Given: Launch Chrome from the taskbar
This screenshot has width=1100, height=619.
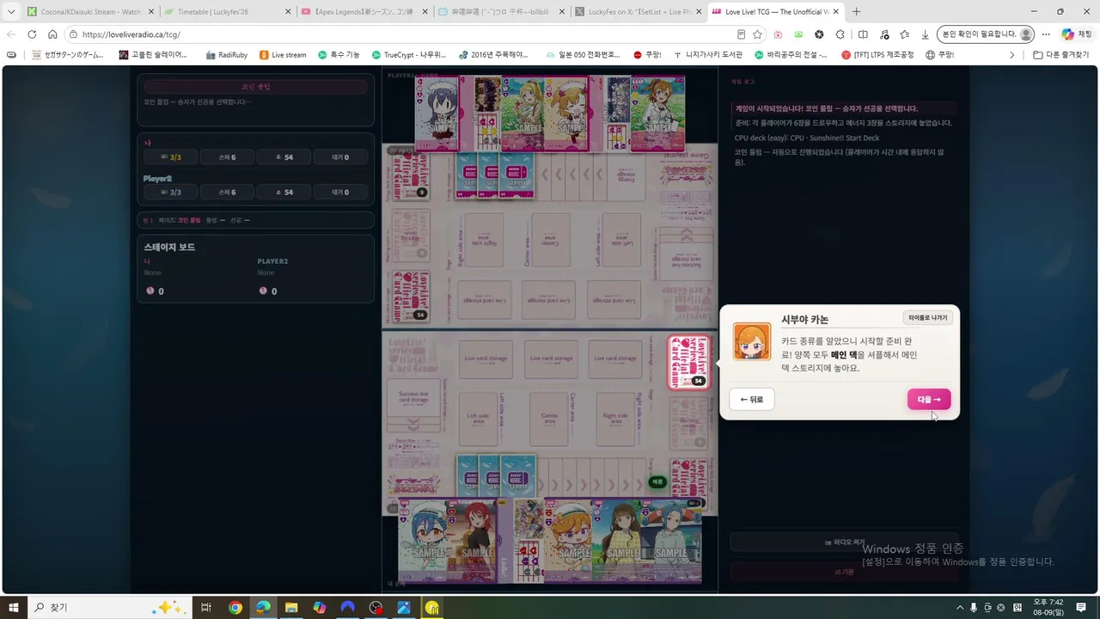Looking at the screenshot, I should click(x=235, y=608).
